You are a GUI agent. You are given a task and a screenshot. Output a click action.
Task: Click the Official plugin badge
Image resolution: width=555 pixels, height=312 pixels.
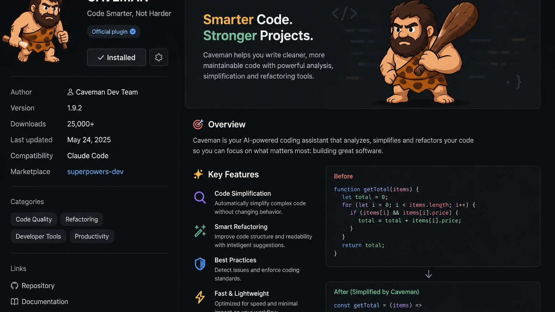[113, 31]
